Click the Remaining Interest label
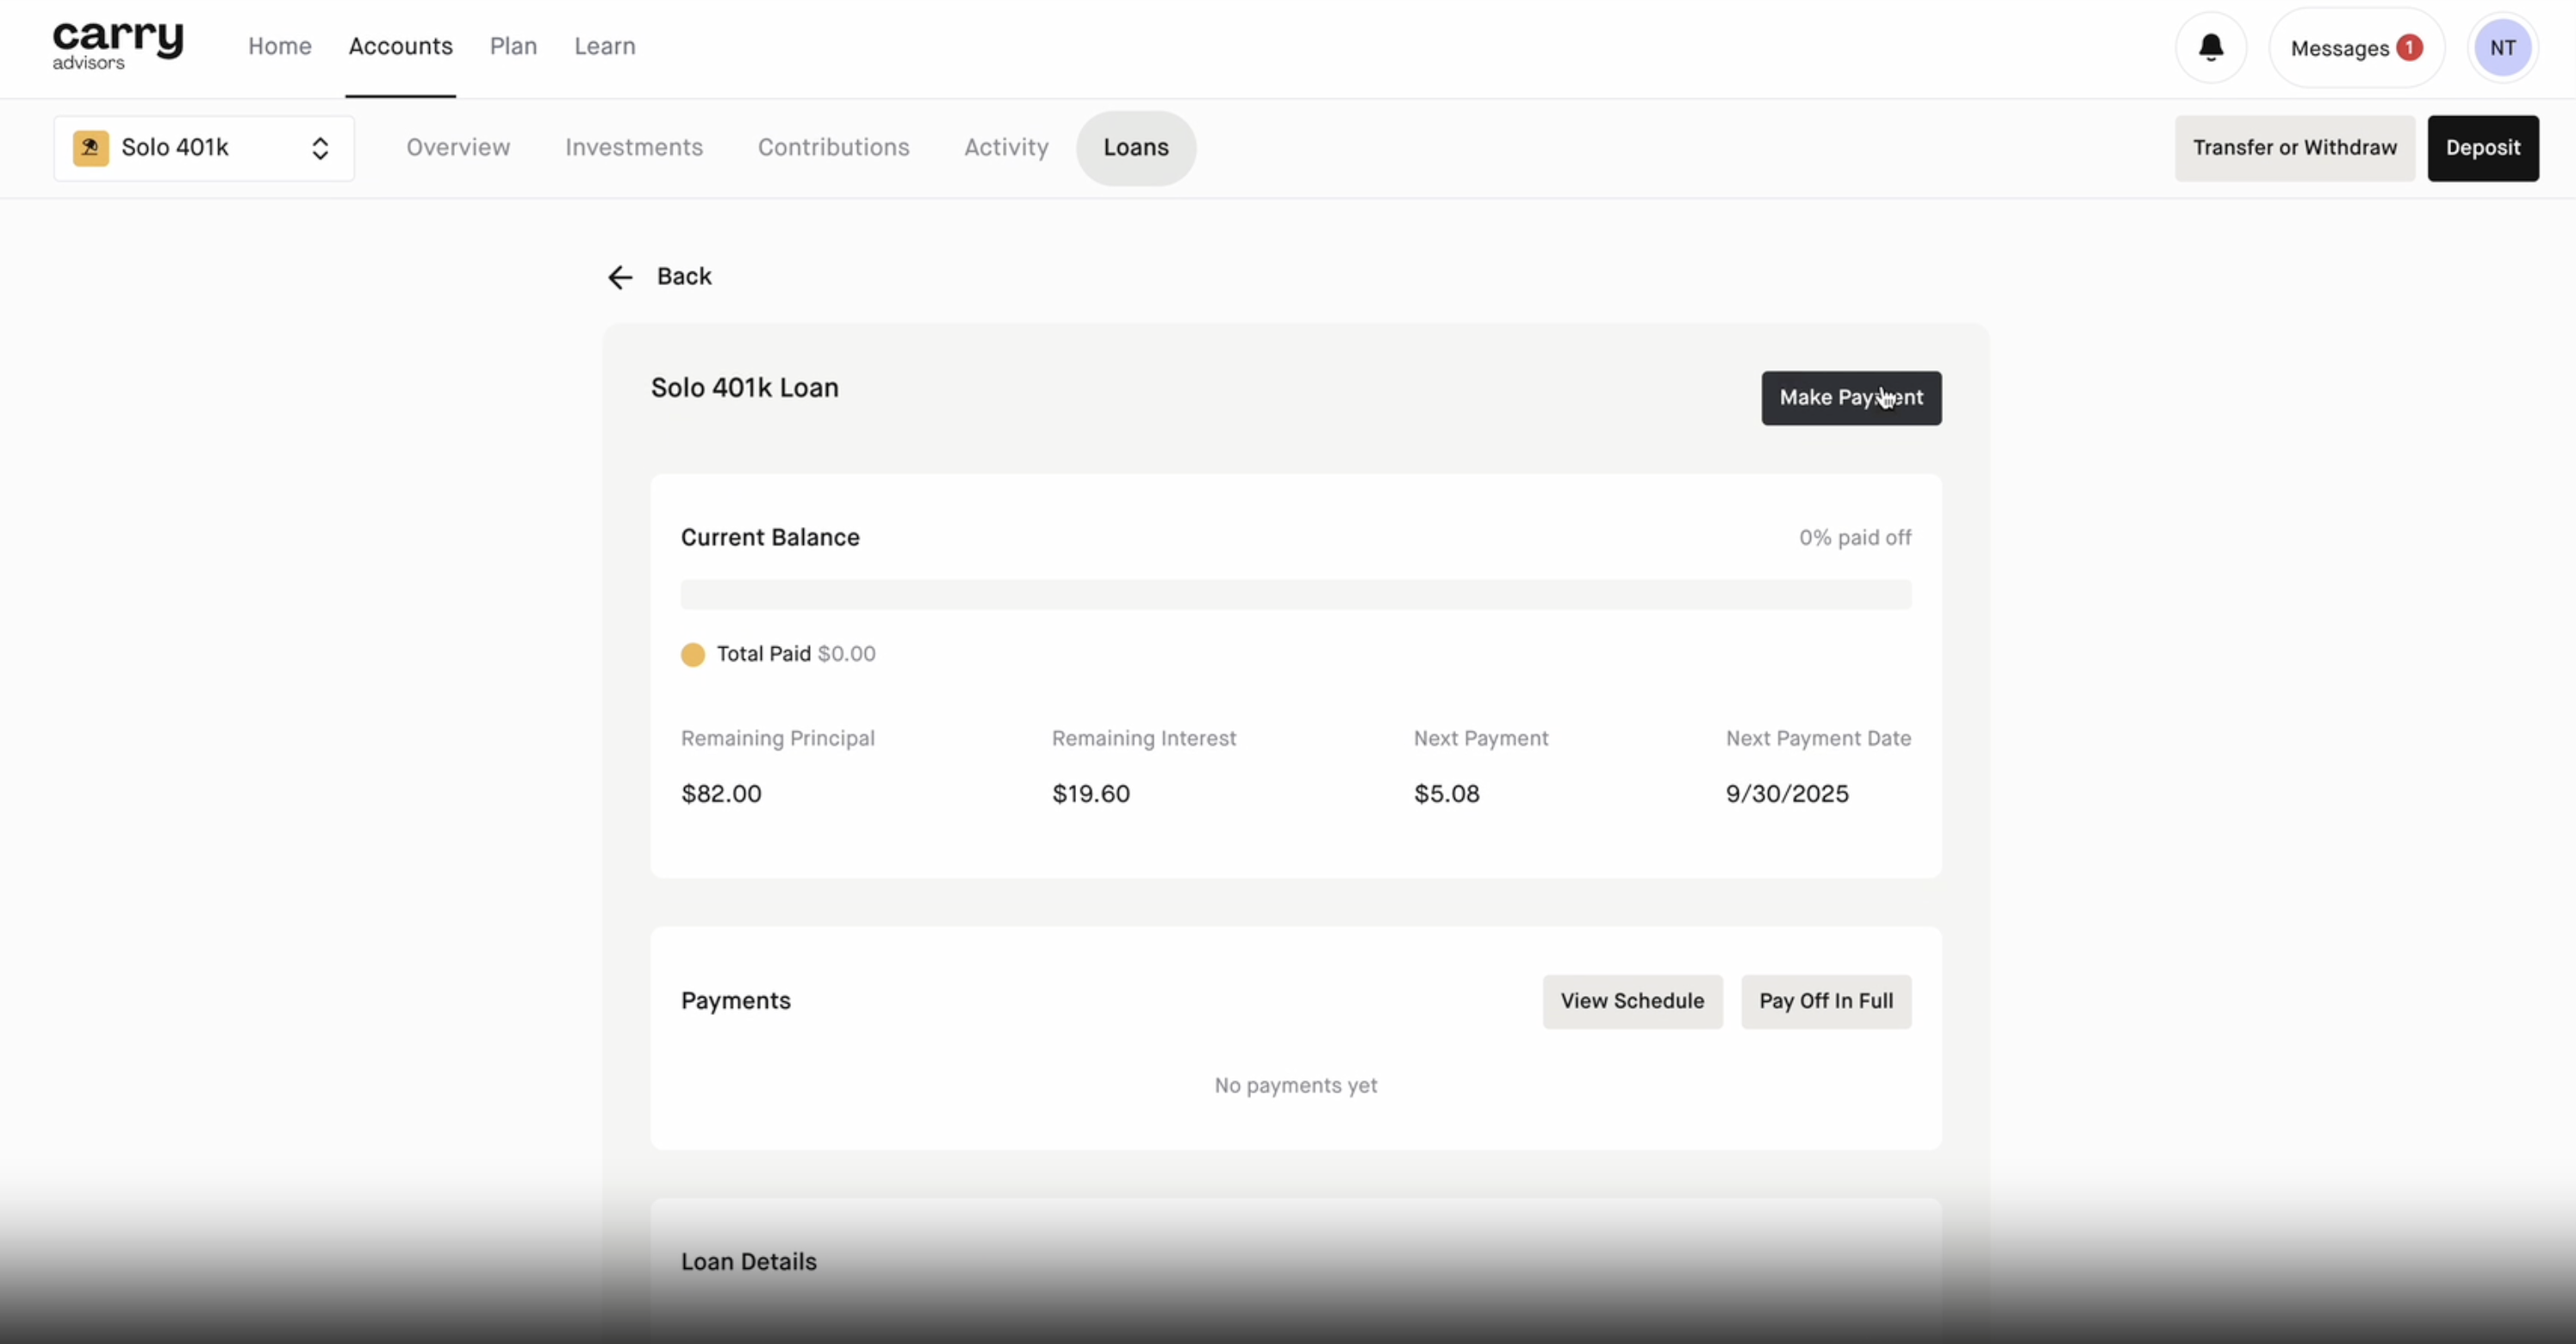This screenshot has width=2576, height=1344. pos(1144,738)
